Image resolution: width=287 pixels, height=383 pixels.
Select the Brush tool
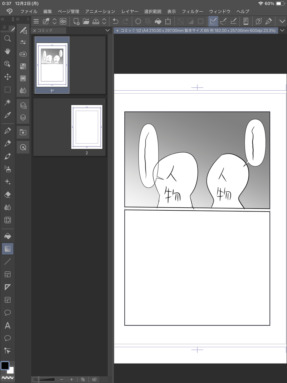tap(7, 156)
